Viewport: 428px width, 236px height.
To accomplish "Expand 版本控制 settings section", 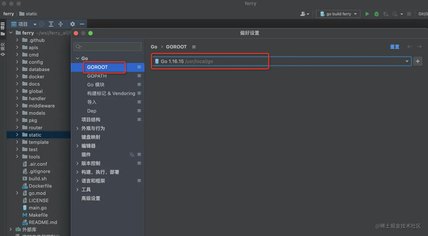I will 77,163.
